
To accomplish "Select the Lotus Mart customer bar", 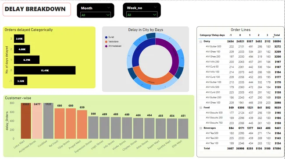I will tap(26, 121).
